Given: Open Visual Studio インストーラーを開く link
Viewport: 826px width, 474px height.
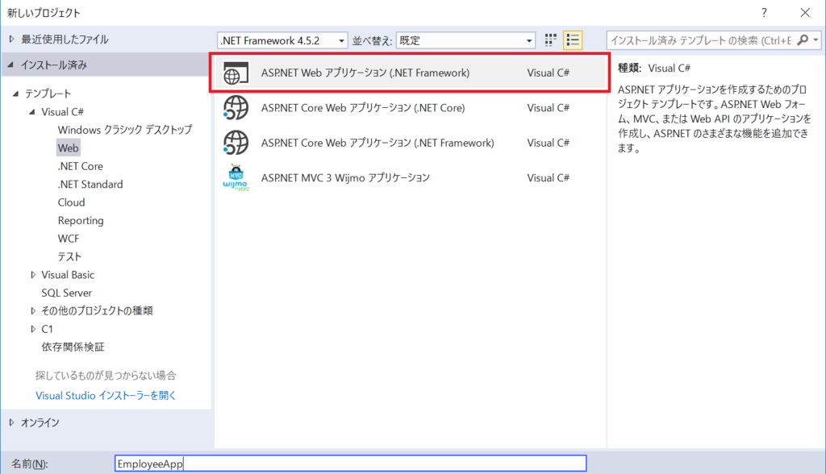Looking at the screenshot, I should point(106,396).
